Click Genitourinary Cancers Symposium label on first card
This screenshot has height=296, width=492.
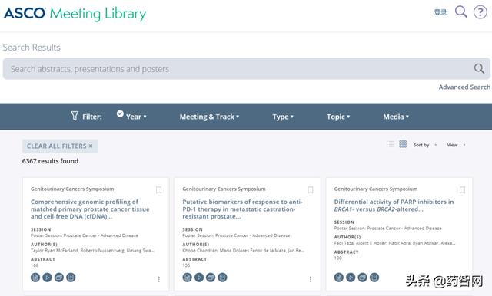[72, 189]
